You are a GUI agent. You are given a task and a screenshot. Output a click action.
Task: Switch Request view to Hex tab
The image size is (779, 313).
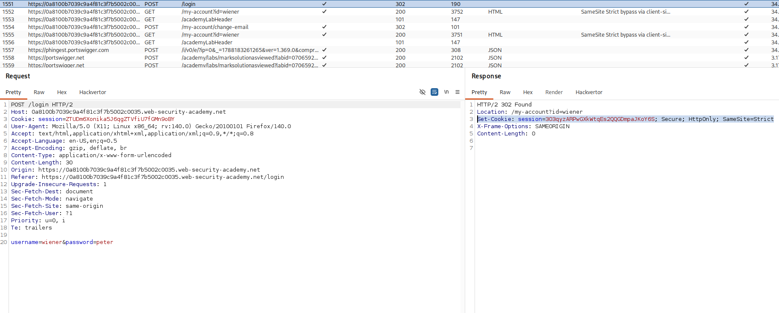coord(62,92)
